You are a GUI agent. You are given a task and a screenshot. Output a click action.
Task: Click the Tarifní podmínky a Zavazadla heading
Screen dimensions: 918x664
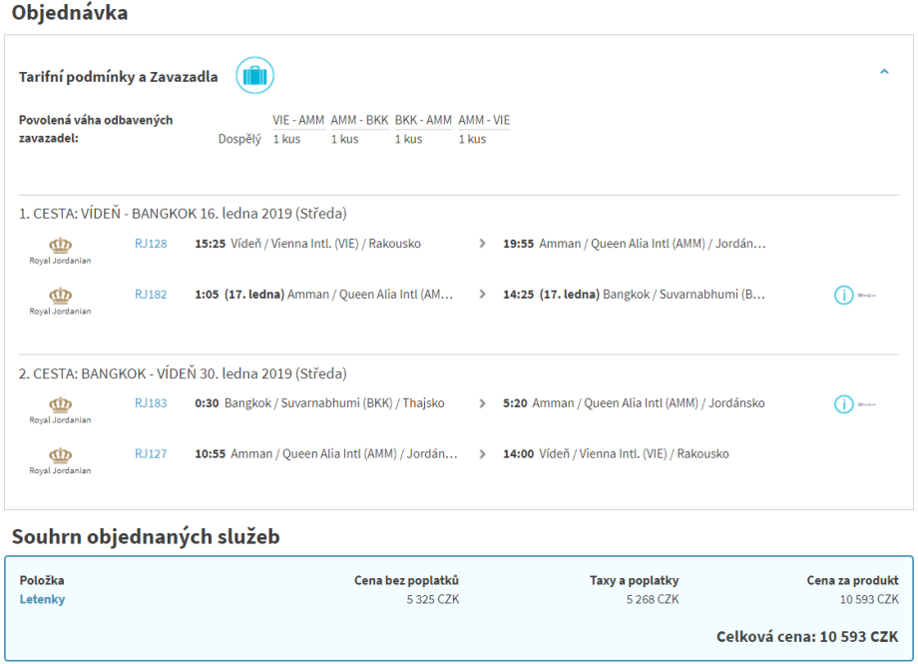[x=118, y=77]
